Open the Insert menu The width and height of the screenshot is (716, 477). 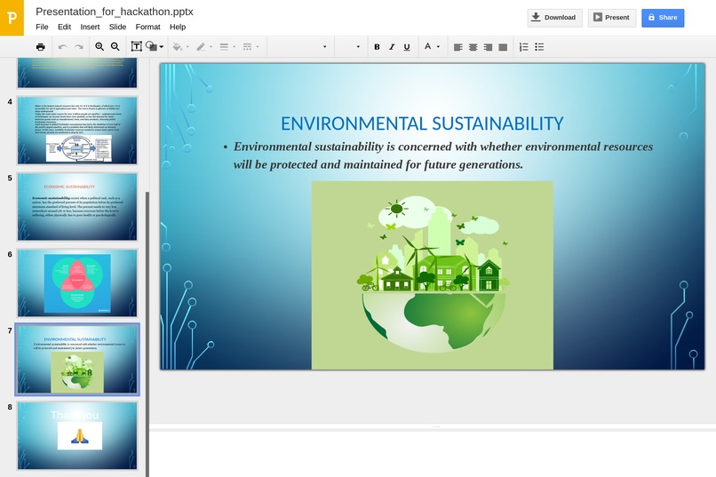coord(90,27)
